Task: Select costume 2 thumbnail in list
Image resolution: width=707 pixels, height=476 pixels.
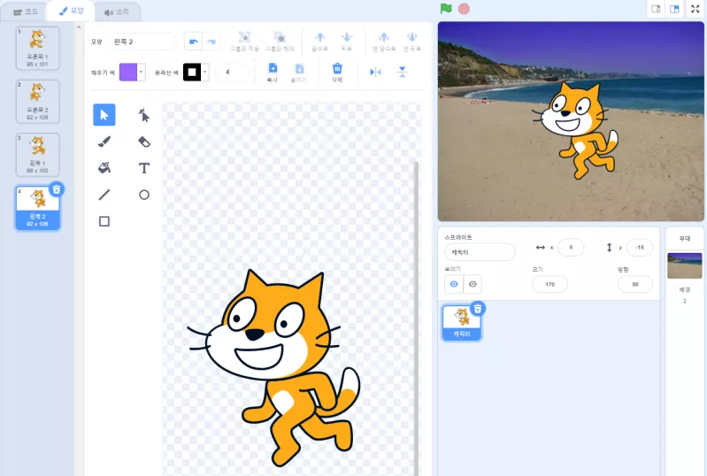Action: pyautogui.click(x=37, y=101)
